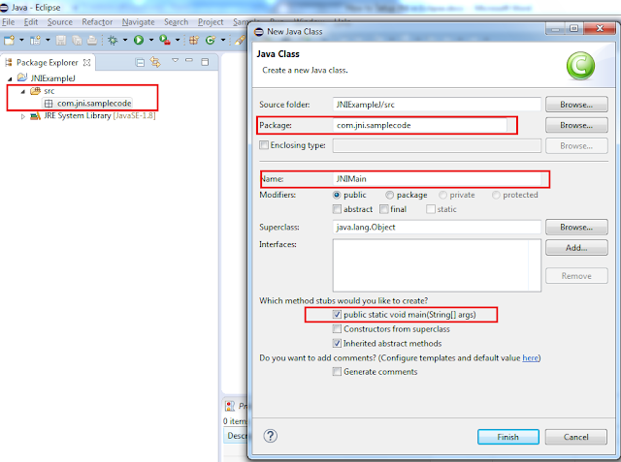621x462 pixels.
Task: Click Collapse All in Package Explorer
Action: point(140,62)
